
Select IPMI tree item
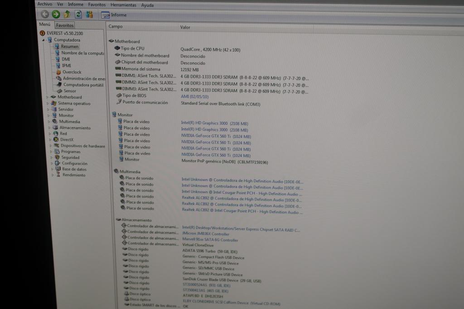click(x=67, y=66)
